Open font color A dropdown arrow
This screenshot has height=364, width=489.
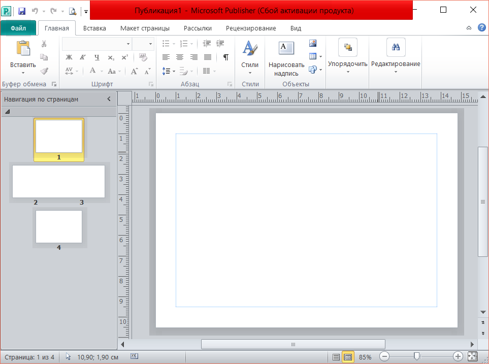(x=102, y=72)
